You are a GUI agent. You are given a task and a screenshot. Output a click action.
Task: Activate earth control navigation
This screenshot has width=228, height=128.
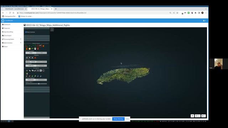click(x=27, y=70)
